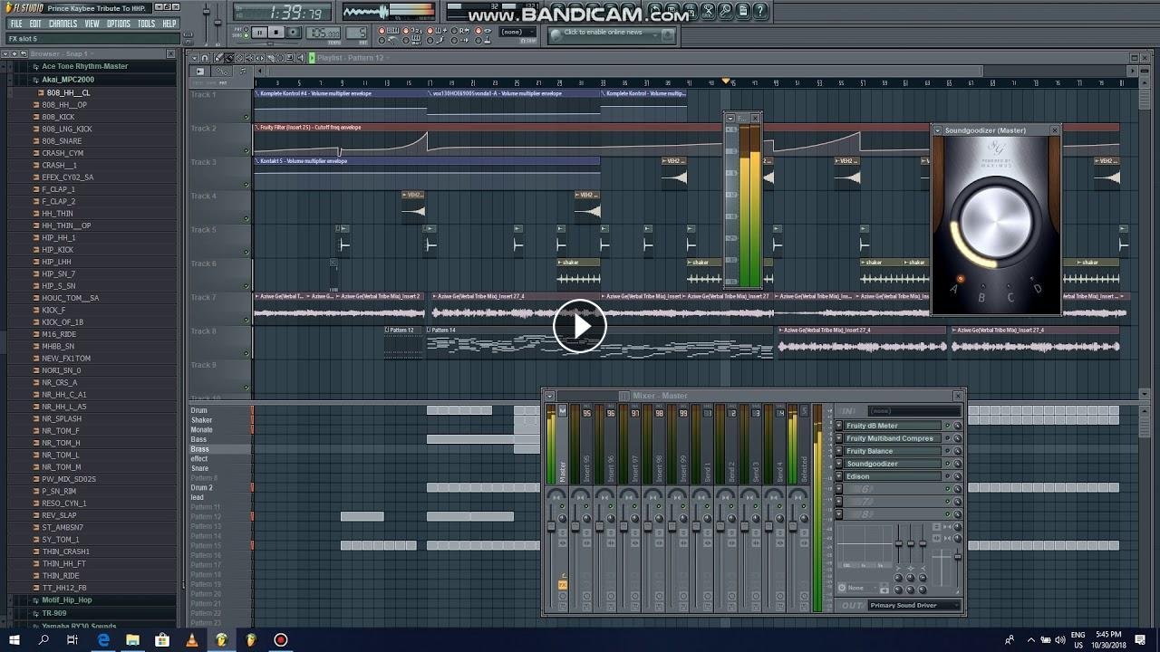
Task: Select the Fruity Balance effect slot
Action: click(x=893, y=451)
